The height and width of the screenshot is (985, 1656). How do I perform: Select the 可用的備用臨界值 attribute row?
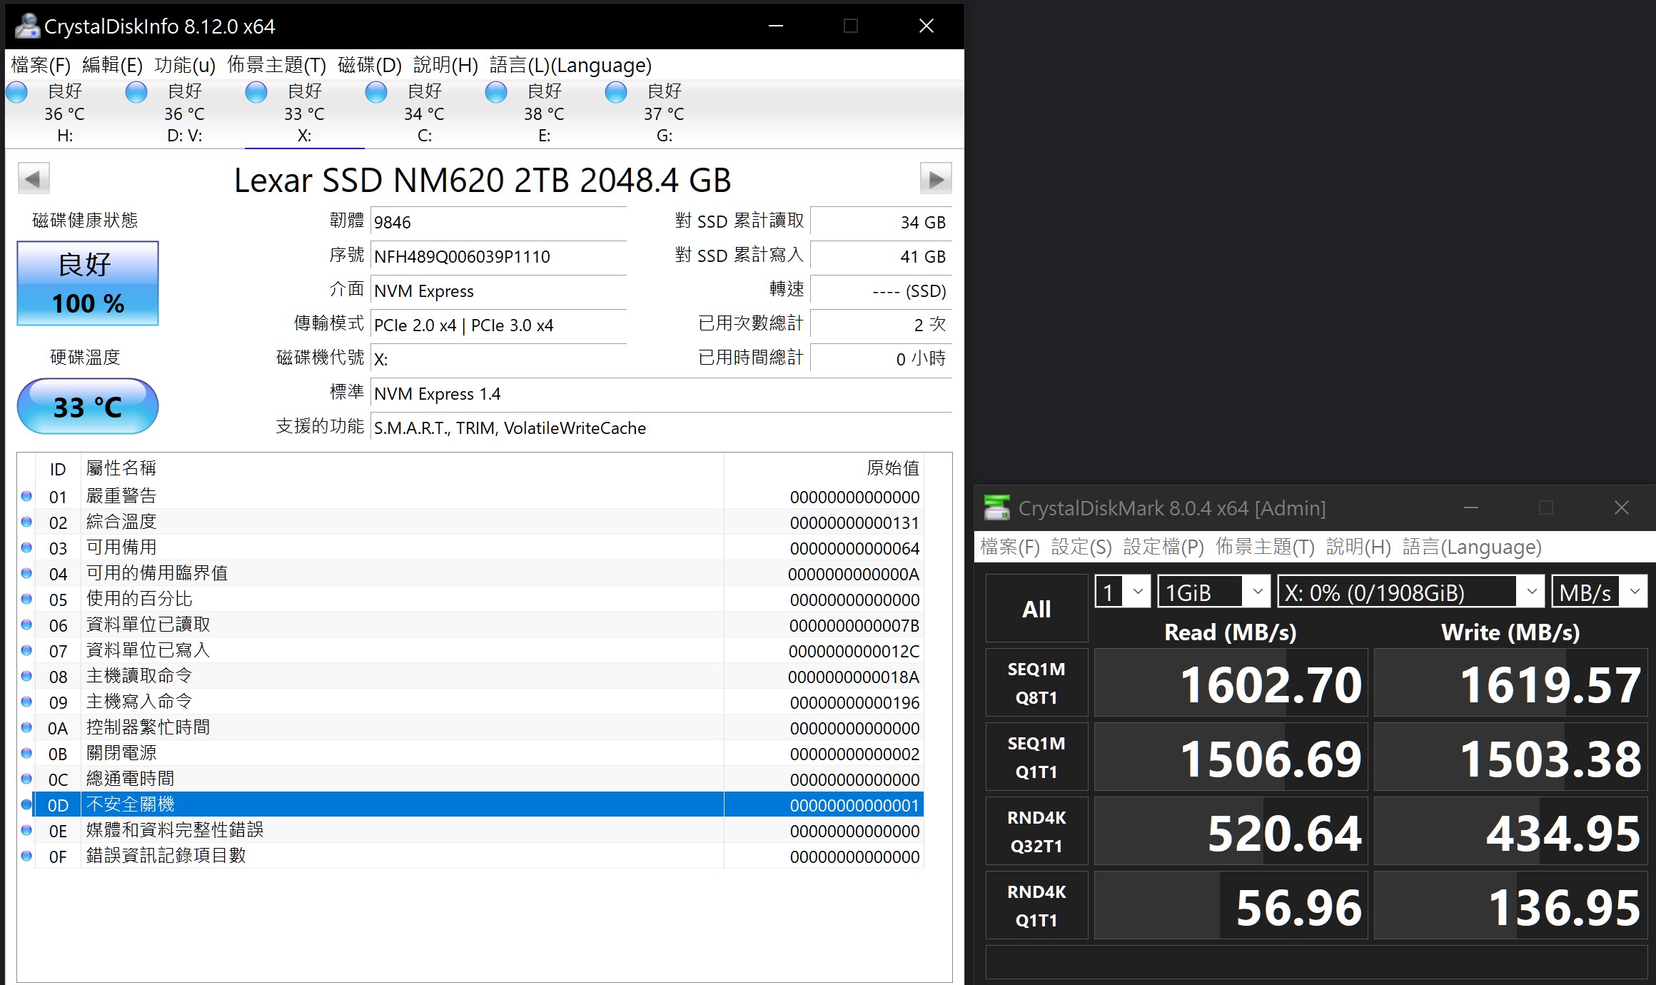click(x=478, y=573)
